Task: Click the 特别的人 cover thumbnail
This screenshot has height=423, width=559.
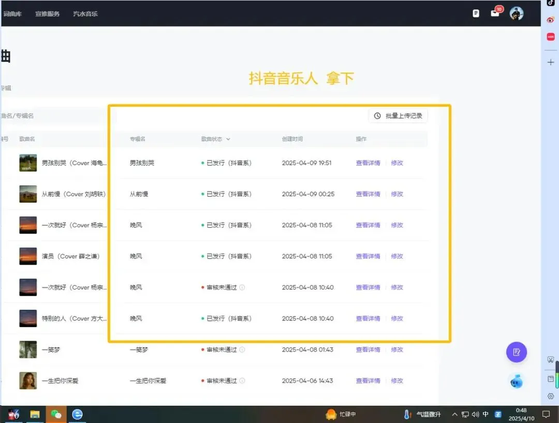Action: [28, 318]
